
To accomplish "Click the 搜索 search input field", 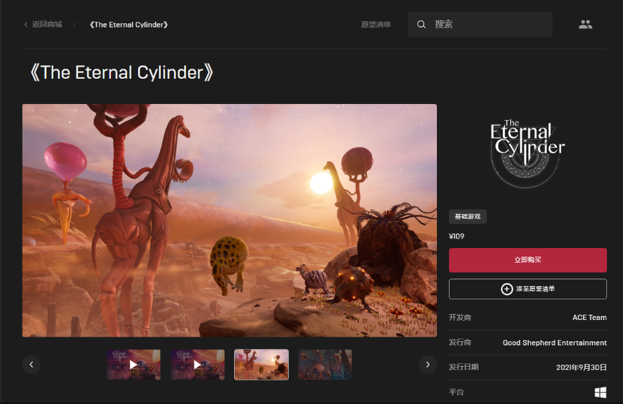I will coord(480,24).
